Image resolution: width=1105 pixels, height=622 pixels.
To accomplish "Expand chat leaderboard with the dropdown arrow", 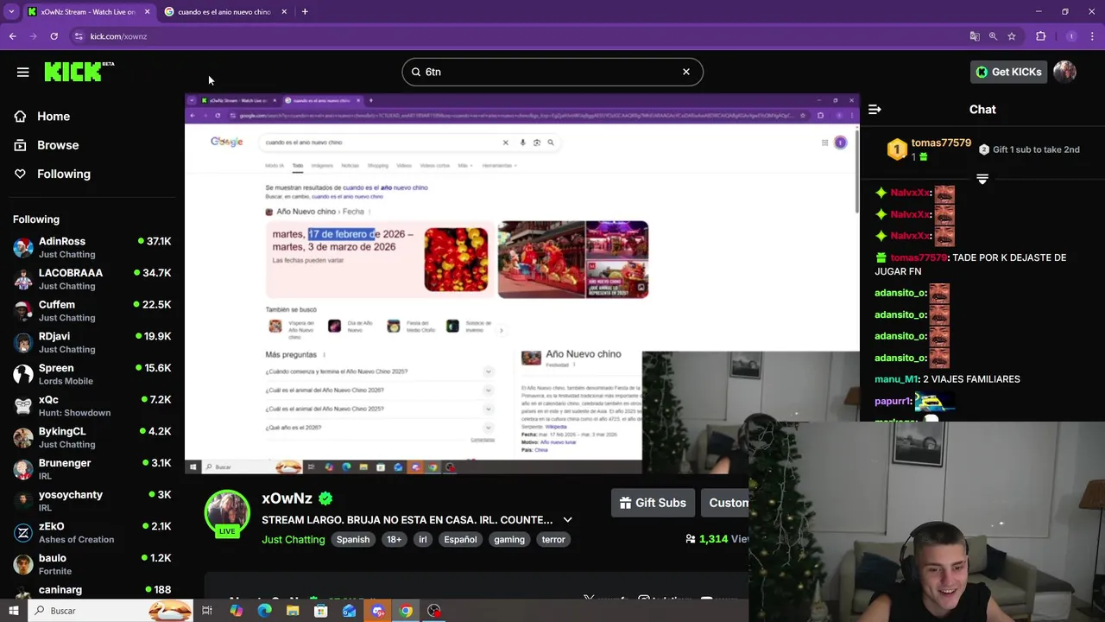I will (x=982, y=179).
